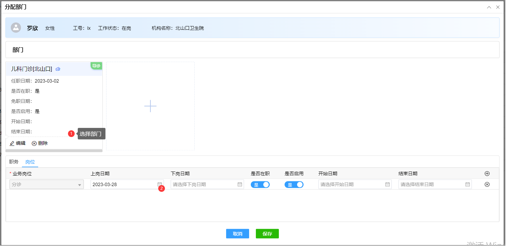Remove the 分诊 row with circled X icon
This screenshot has height=247, width=506.
coord(487,184)
